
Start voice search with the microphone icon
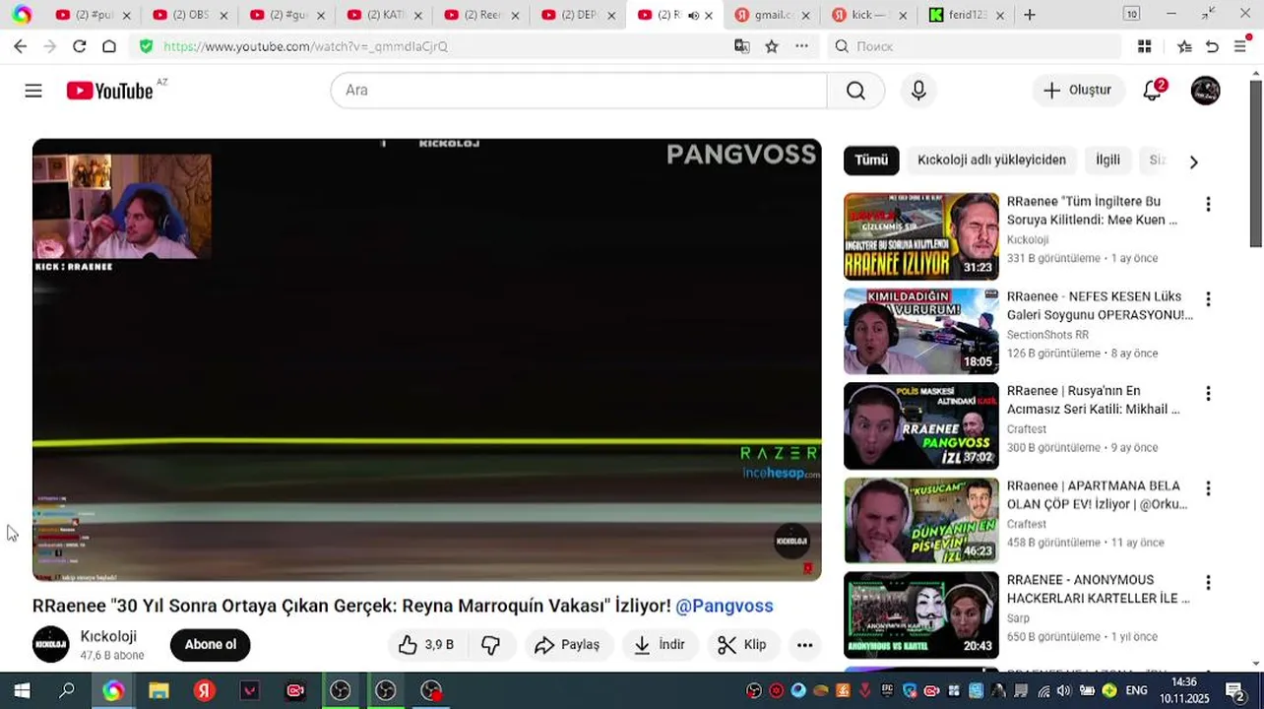tap(918, 91)
